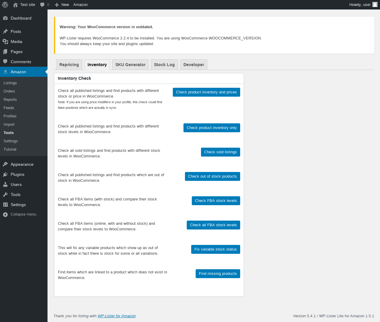This screenshot has width=380, height=322.
Task: Open the comments bubble icon in admin bar
Action: (x=42, y=5)
